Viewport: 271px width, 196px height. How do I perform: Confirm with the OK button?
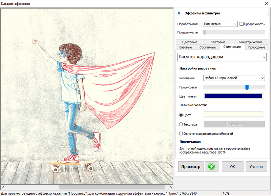232,167
